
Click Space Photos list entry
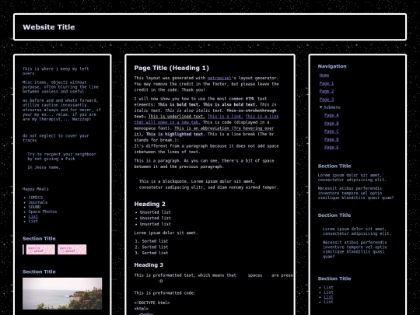pos(43,212)
